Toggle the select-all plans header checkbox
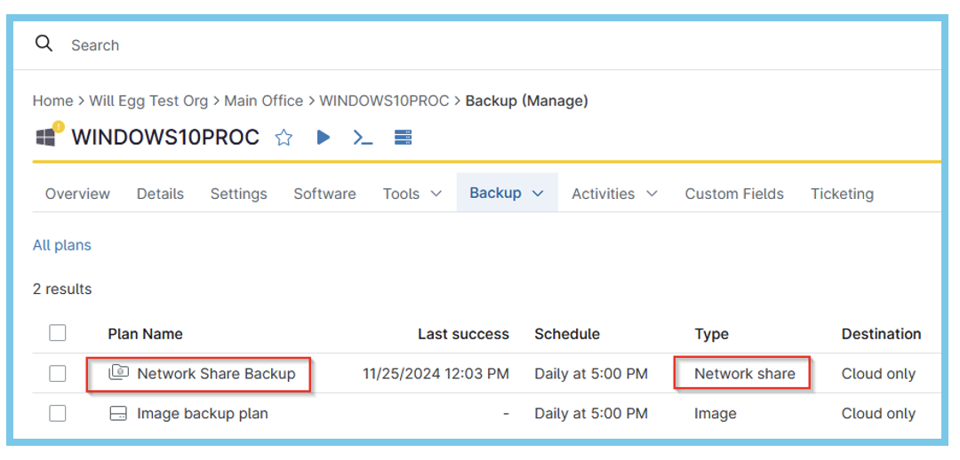The height and width of the screenshot is (460, 960). click(58, 333)
